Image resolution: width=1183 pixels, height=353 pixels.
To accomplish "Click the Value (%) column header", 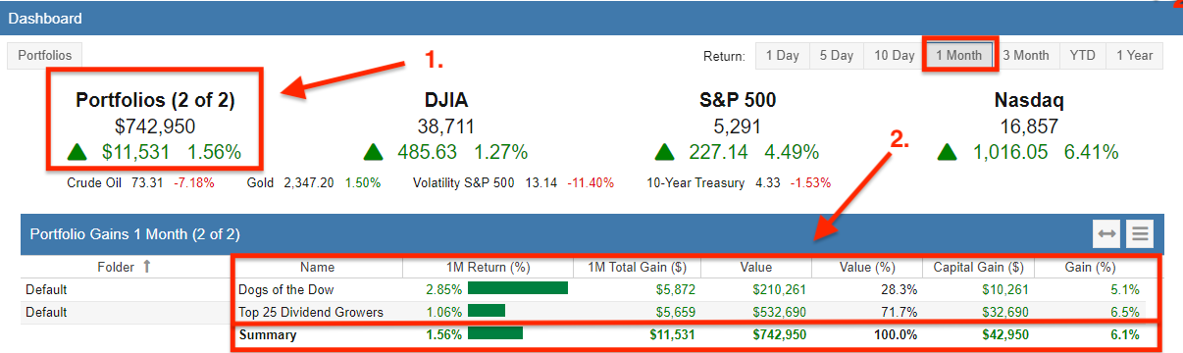I will (867, 267).
